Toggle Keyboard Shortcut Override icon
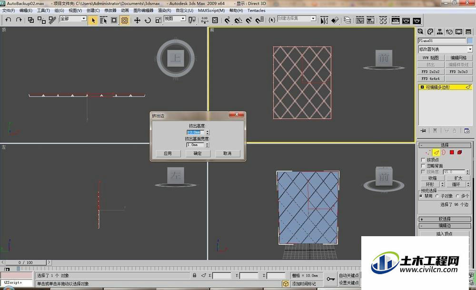The image size is (476, 290). click(215, 20)
